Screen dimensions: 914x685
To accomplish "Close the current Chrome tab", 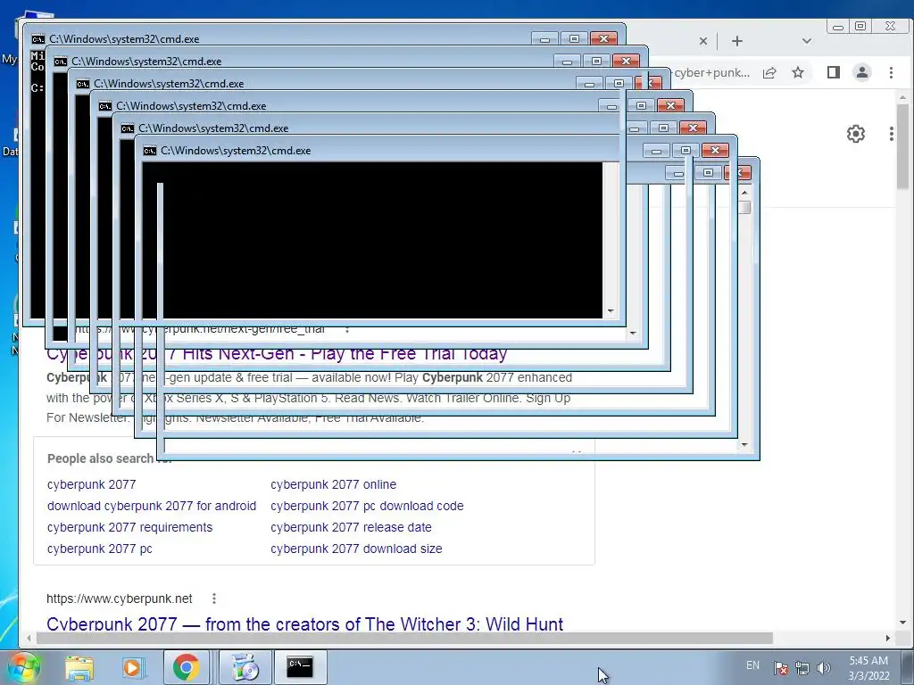I will pyautogui.click(x=703, y=41).
